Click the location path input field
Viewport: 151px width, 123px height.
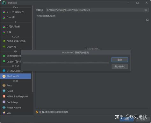coord(95,10)
